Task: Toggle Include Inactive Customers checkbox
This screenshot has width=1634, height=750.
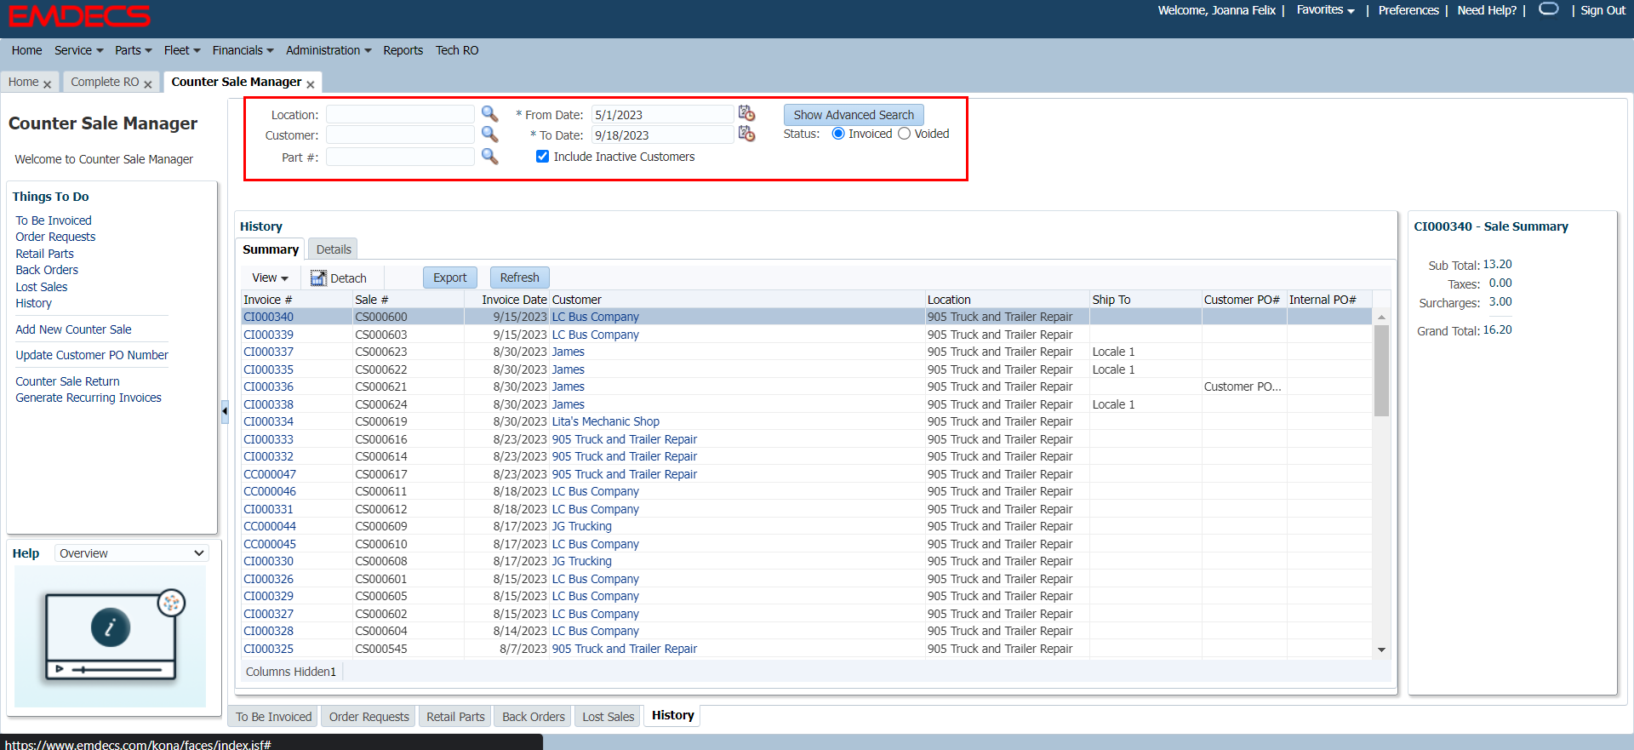Action: tap(542, 157)
